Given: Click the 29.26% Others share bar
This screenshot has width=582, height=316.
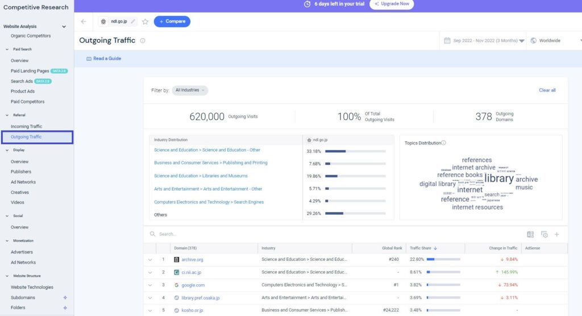Looking at the screenshot, I should (355, 214).
